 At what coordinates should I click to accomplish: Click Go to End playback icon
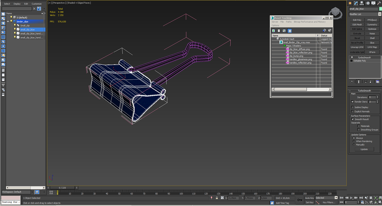pyautogui.click(x=361, y=198)
